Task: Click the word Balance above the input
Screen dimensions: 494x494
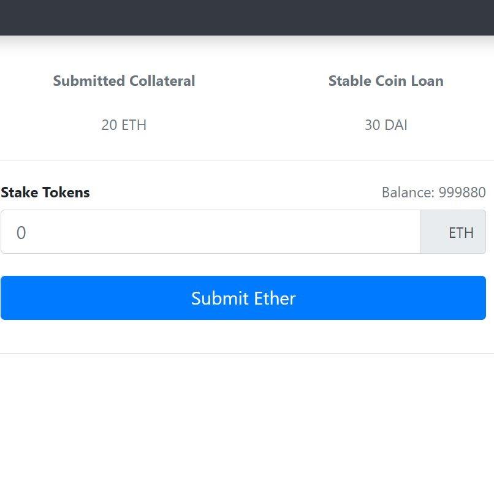Action: coord(407,192)
